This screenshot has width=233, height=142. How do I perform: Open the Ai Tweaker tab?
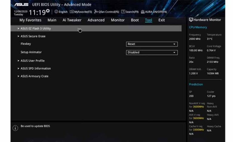(72, 20)
